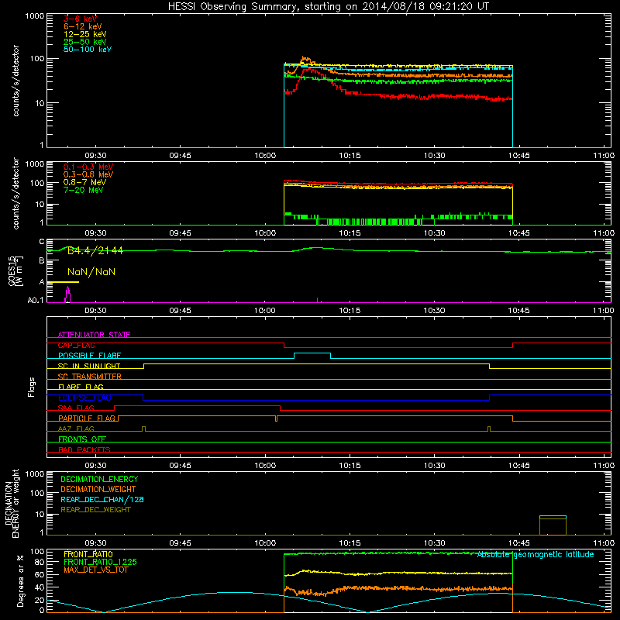
Task: Click the 0.3-0.8 MeV legend label
Action: [88, 174]
